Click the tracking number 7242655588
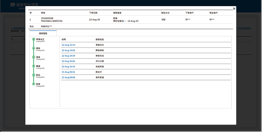Viewport: 262px width, 132px height. pyautogui.click(x=47, y=18)
